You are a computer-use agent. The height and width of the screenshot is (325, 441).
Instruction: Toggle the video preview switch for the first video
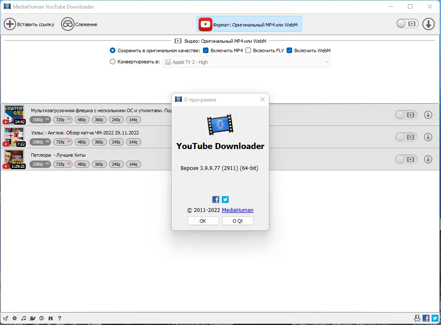tap(406, 115)
